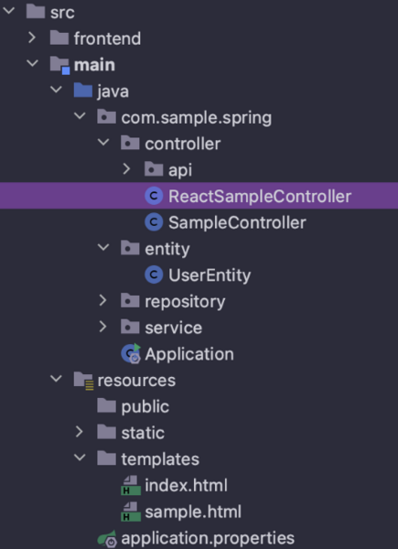The image size is (398, 549).
Task: Expand the frontend folder
Action: pyautogui.click(x=32, y=38)
